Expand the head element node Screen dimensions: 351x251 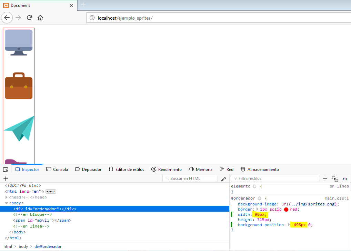6,197
